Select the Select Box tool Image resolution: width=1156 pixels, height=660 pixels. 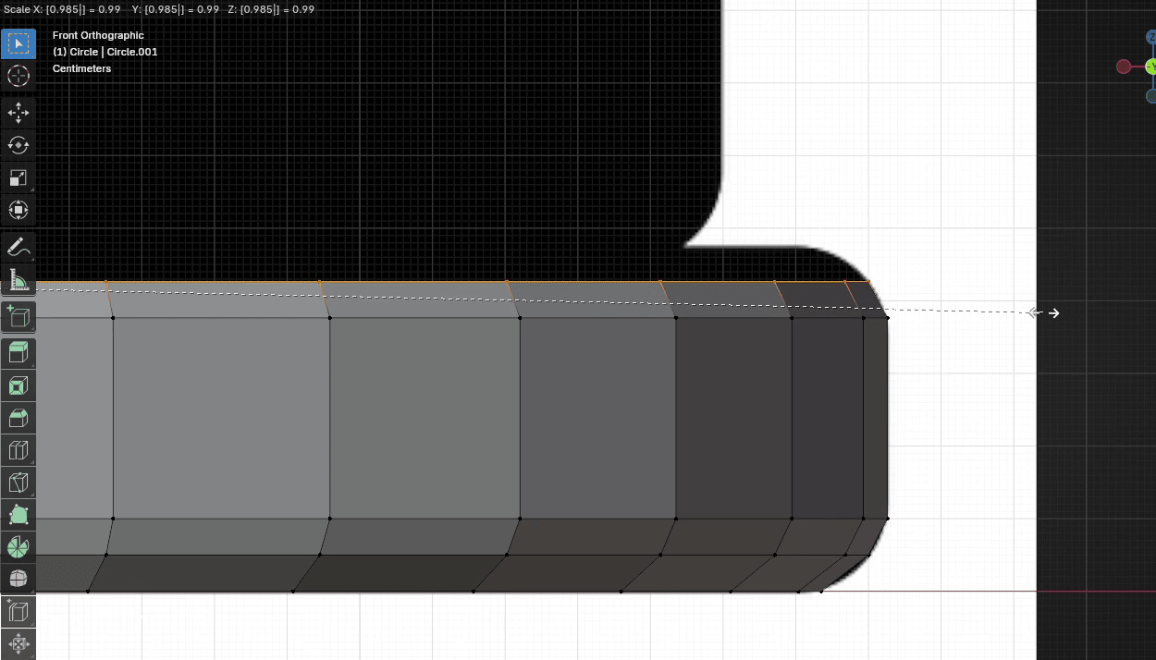[x=18, y=43]
